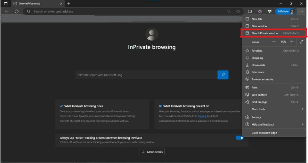Select the New InPrivate tab

coord(37,4)
